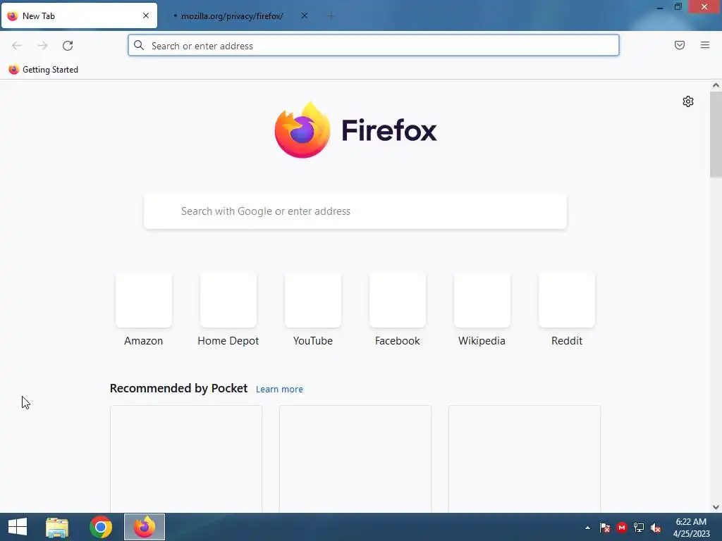Click the muted volume tray icon

[656, 528]
